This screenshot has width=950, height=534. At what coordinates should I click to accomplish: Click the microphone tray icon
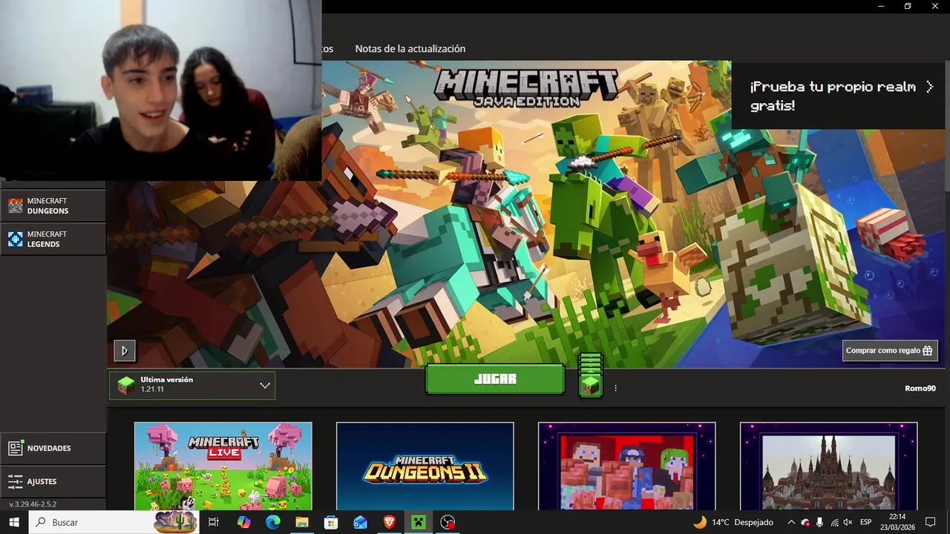point(819,522)
